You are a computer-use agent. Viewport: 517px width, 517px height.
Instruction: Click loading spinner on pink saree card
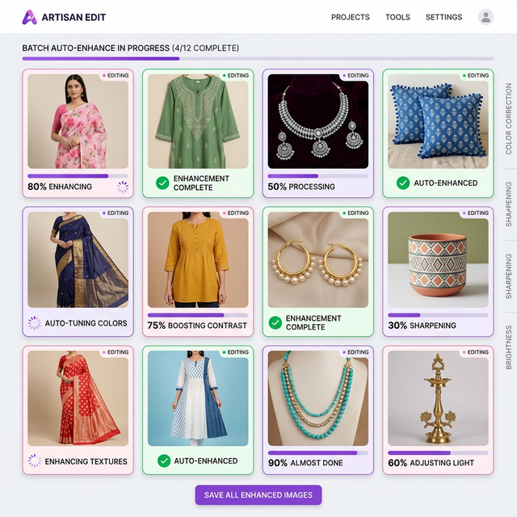[x=123, y=187]
